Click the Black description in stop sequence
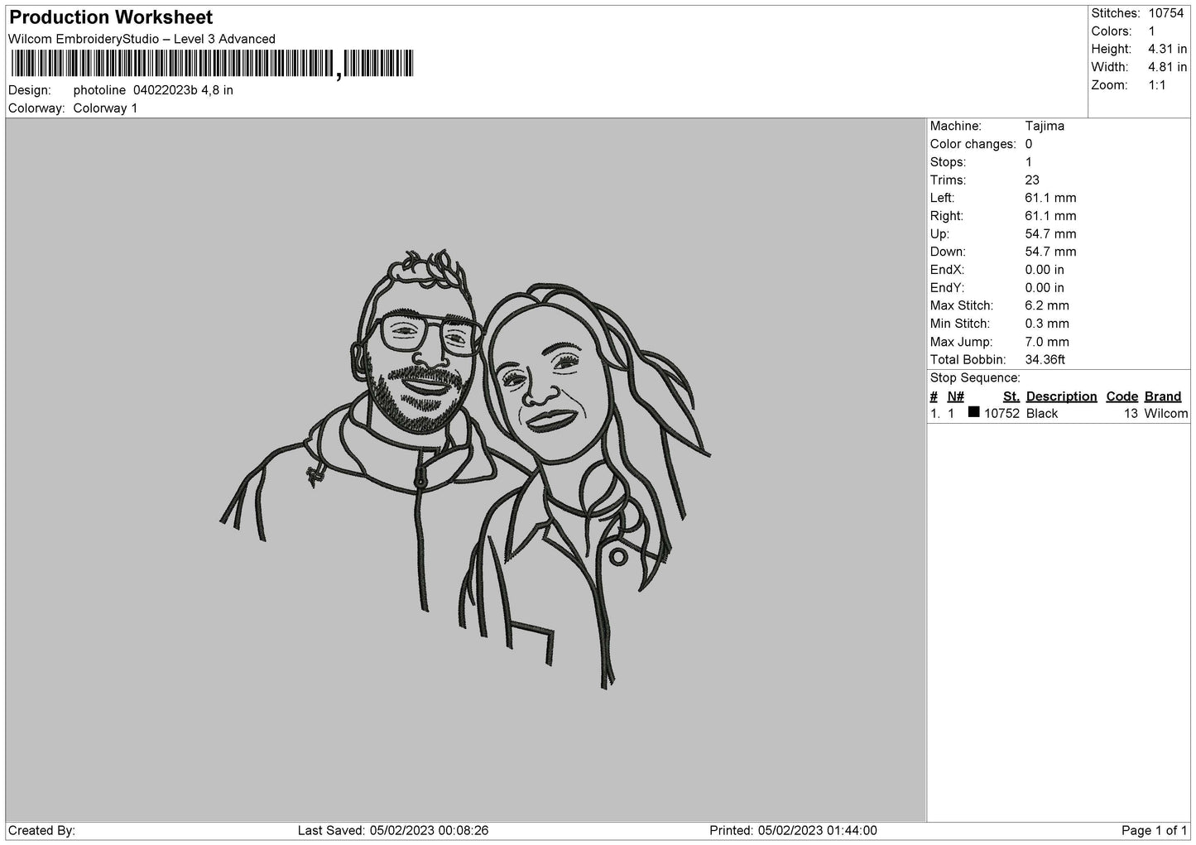The width and height of the screenshot is (1196, 845). click(x=1042, y=414)
